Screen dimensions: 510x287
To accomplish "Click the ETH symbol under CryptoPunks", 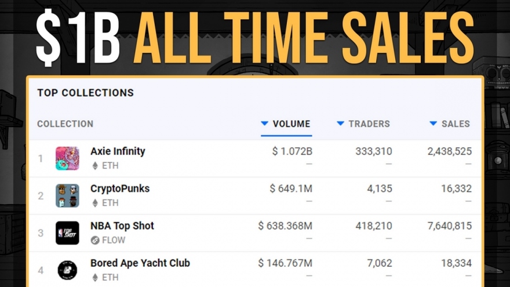I will [96, 203].
